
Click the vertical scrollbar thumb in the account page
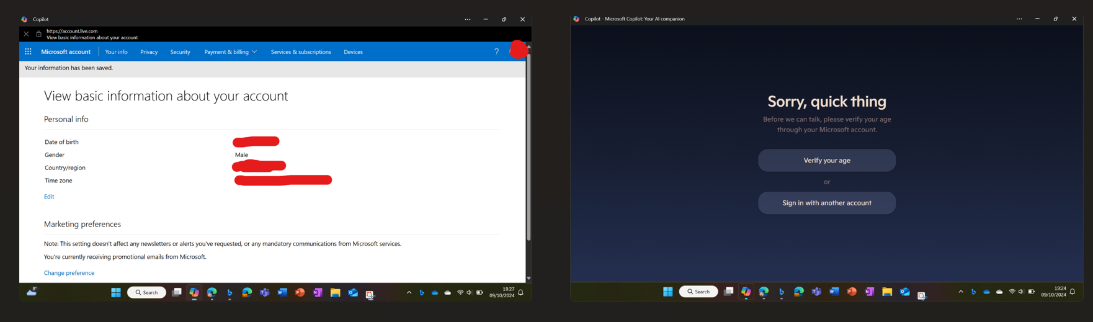529,146
